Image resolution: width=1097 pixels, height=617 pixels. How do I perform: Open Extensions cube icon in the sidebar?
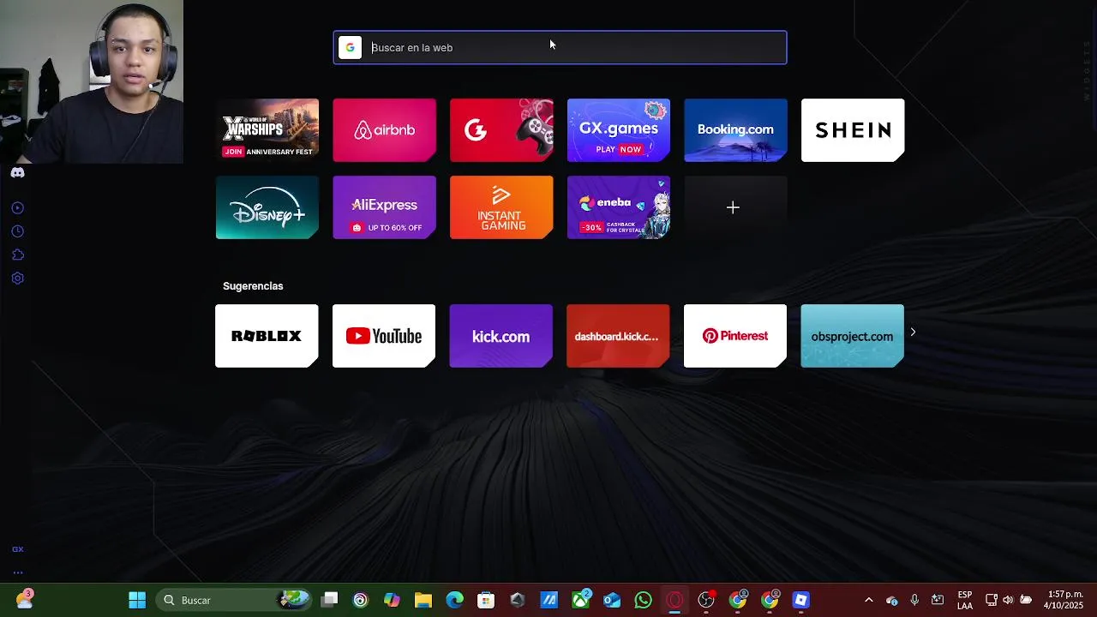[x=17, y=255]
